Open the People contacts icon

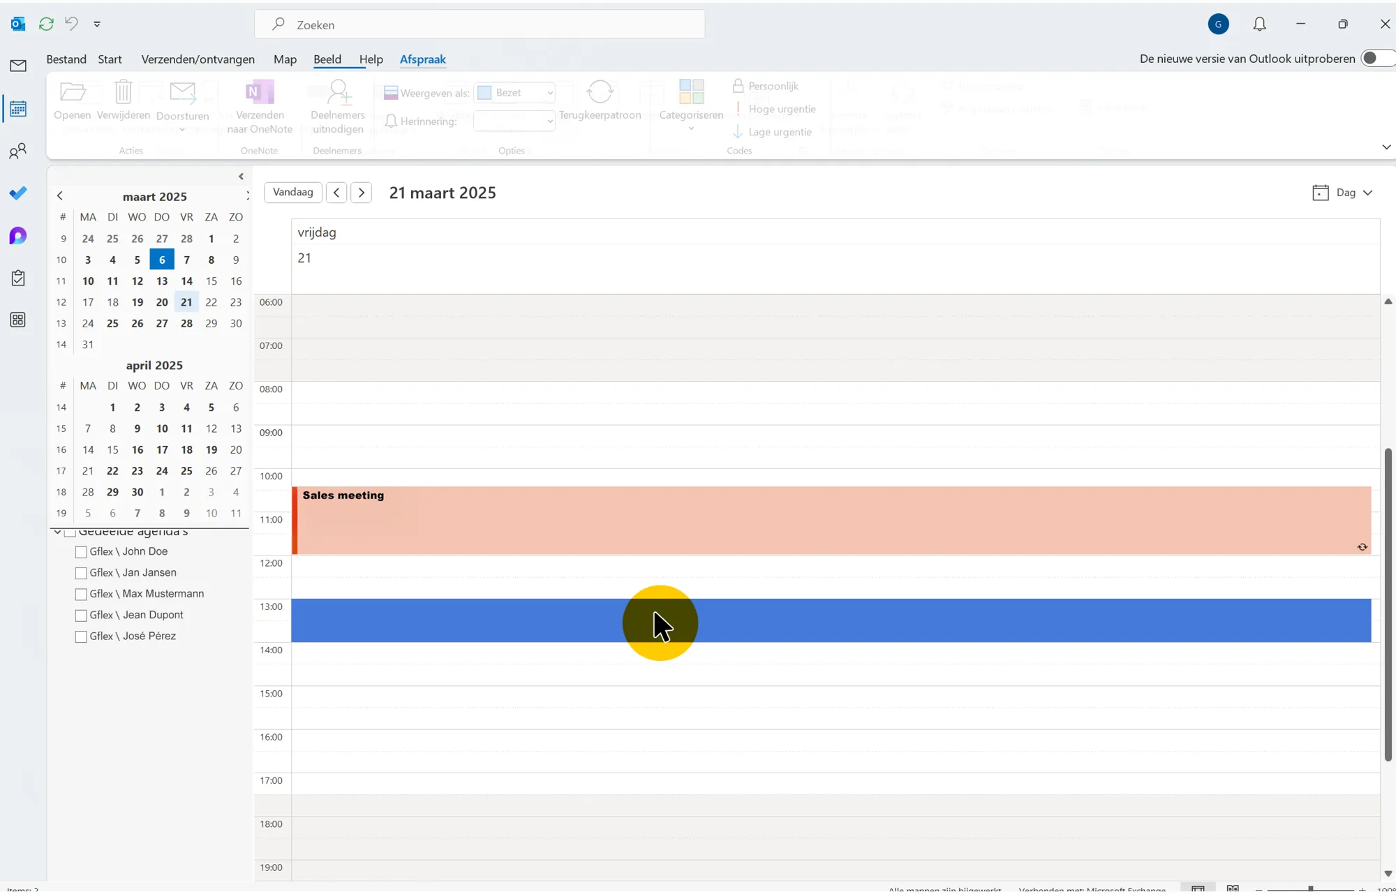[18, 151]
